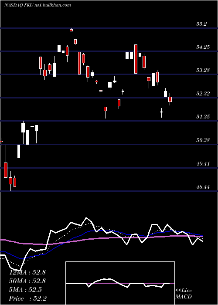
Task: Click the 55.2 price axis label
Action: click(201, 24)
